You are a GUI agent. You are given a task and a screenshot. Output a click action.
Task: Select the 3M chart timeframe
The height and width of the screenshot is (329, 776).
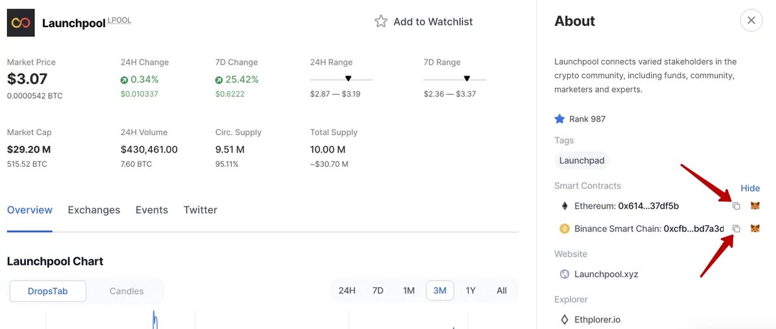coord(440,290)
